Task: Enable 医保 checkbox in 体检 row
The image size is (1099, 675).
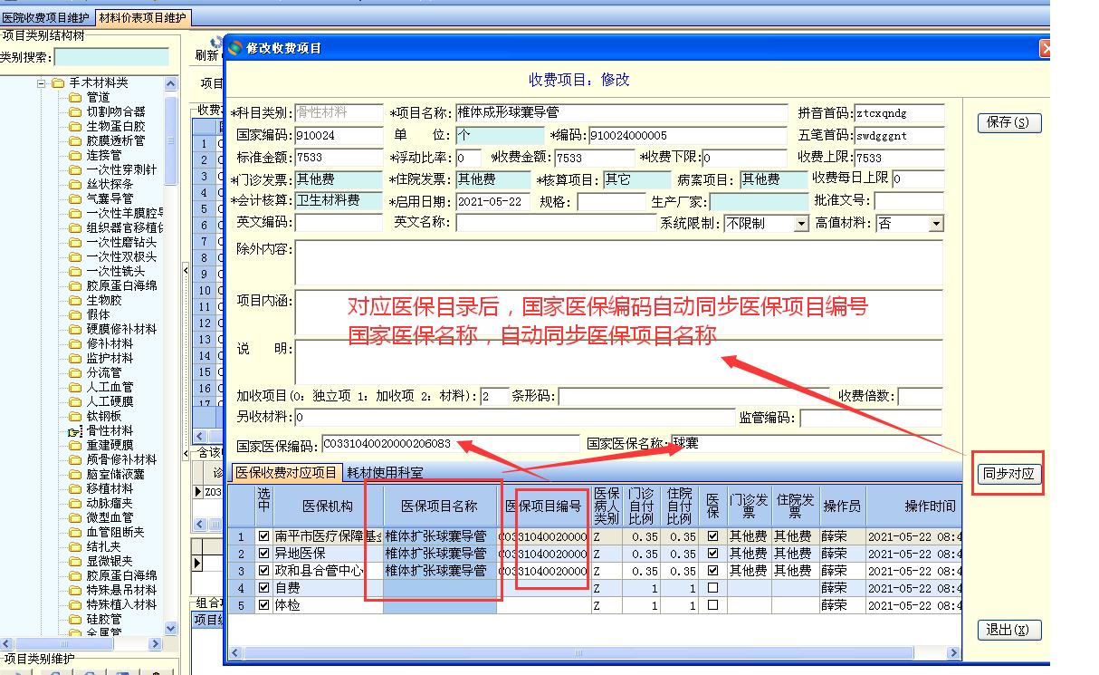Action: pos(712,605)
